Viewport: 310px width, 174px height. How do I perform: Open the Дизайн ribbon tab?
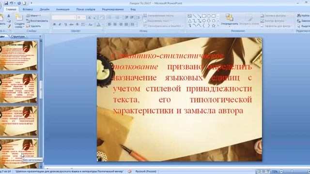point(45,9)
